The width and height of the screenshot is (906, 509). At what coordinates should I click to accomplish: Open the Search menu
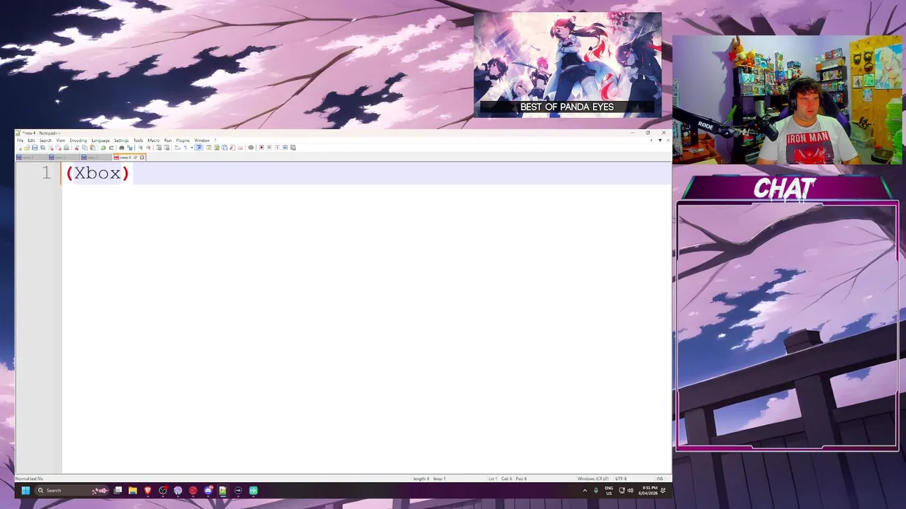(45, 141)
